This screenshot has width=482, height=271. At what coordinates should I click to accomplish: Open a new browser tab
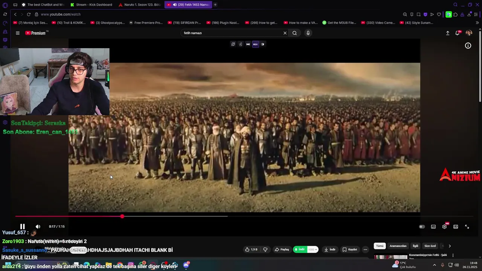pos(215,5)
